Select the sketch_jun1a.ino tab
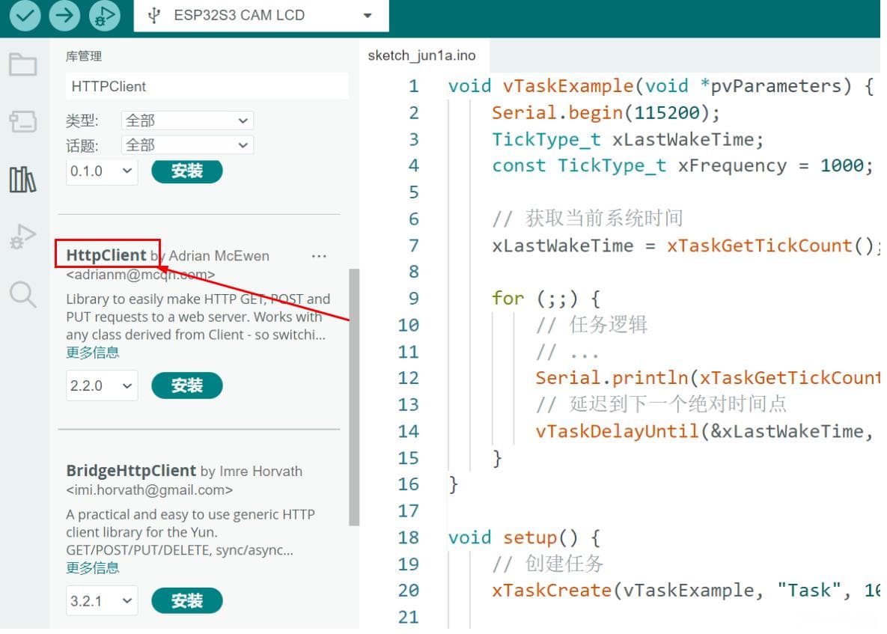Screen dimensions: 887x634 coord(421,55)
